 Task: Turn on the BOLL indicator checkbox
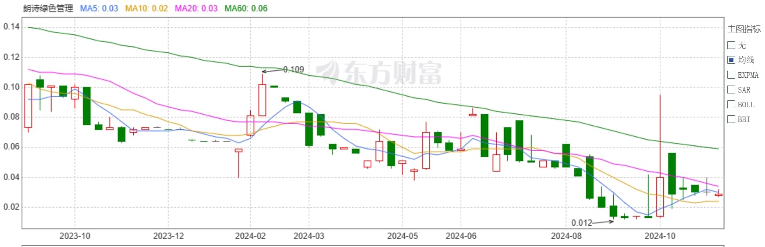point(731,104)
